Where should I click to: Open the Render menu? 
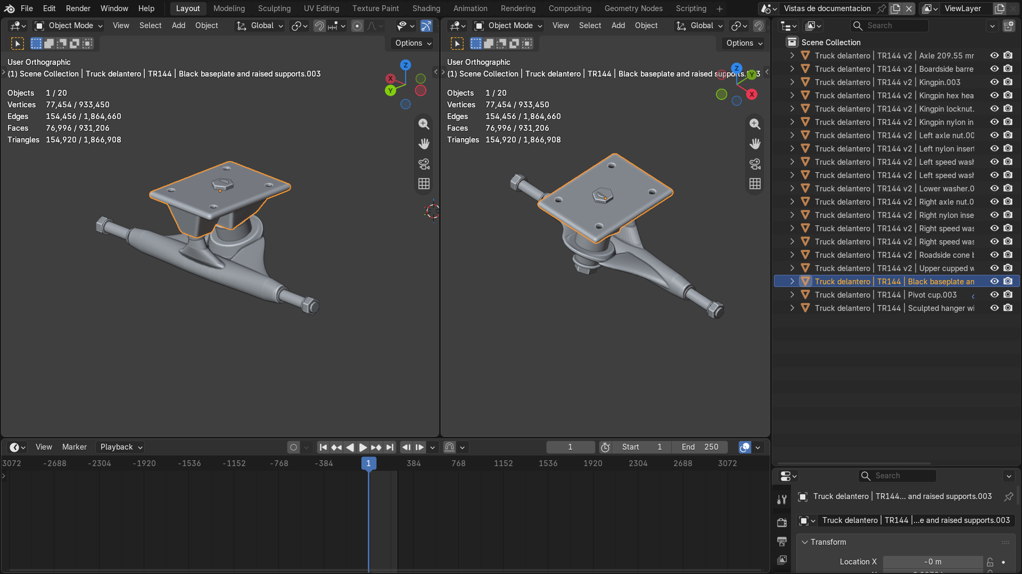pos(78,9)
